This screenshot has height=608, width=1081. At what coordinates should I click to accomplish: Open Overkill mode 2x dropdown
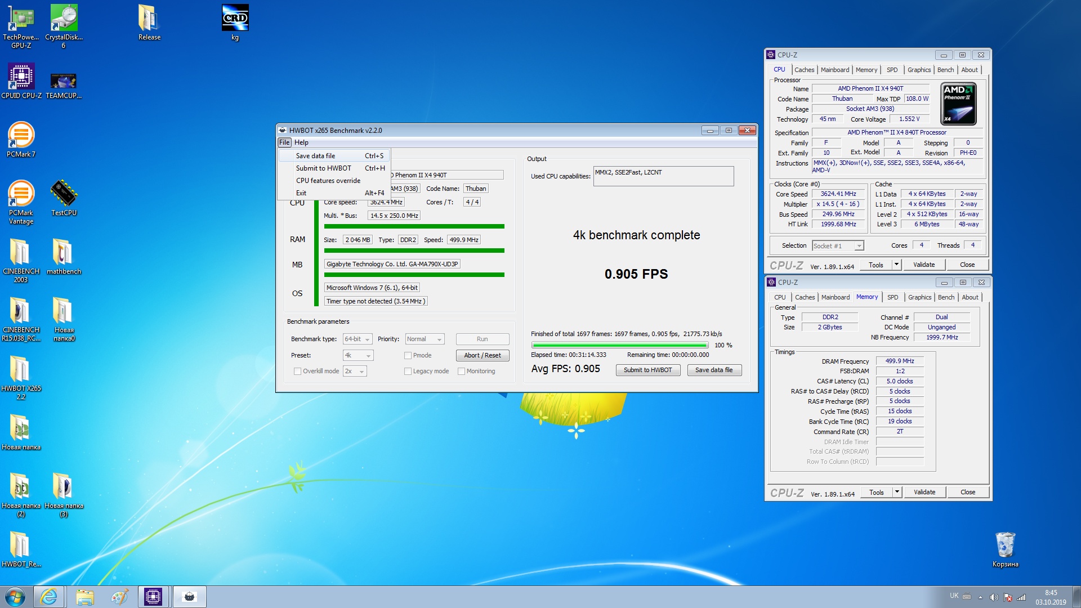(355, 371)
